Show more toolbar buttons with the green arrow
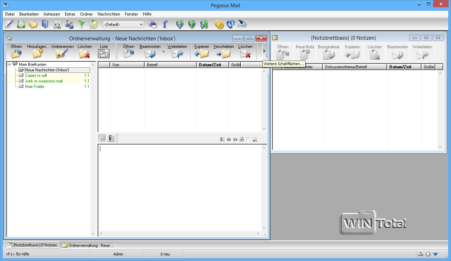 (265, 51)
